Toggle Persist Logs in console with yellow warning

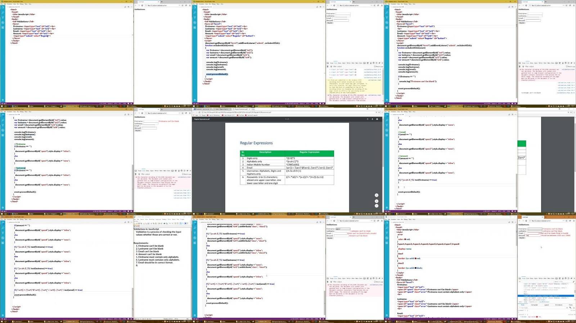378,66
